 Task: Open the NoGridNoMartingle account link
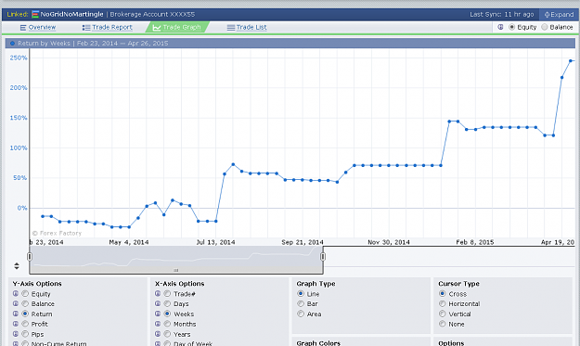[x=71, y=15]
